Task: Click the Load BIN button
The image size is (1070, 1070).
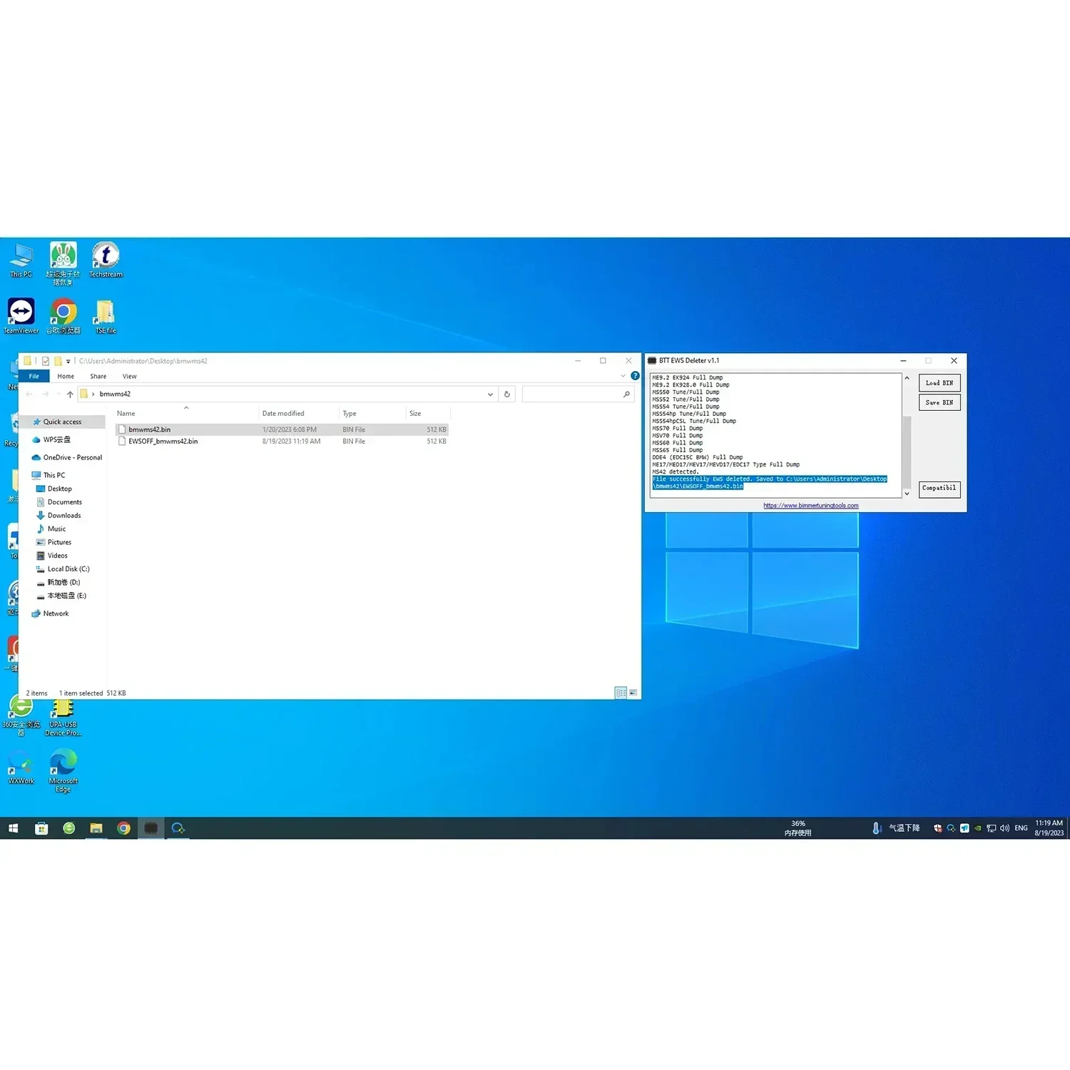Action: pos(939,383)
